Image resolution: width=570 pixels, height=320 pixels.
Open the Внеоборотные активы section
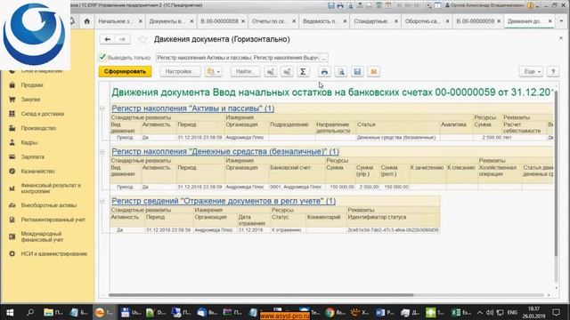pyautogui.click(x=49, y=205)
